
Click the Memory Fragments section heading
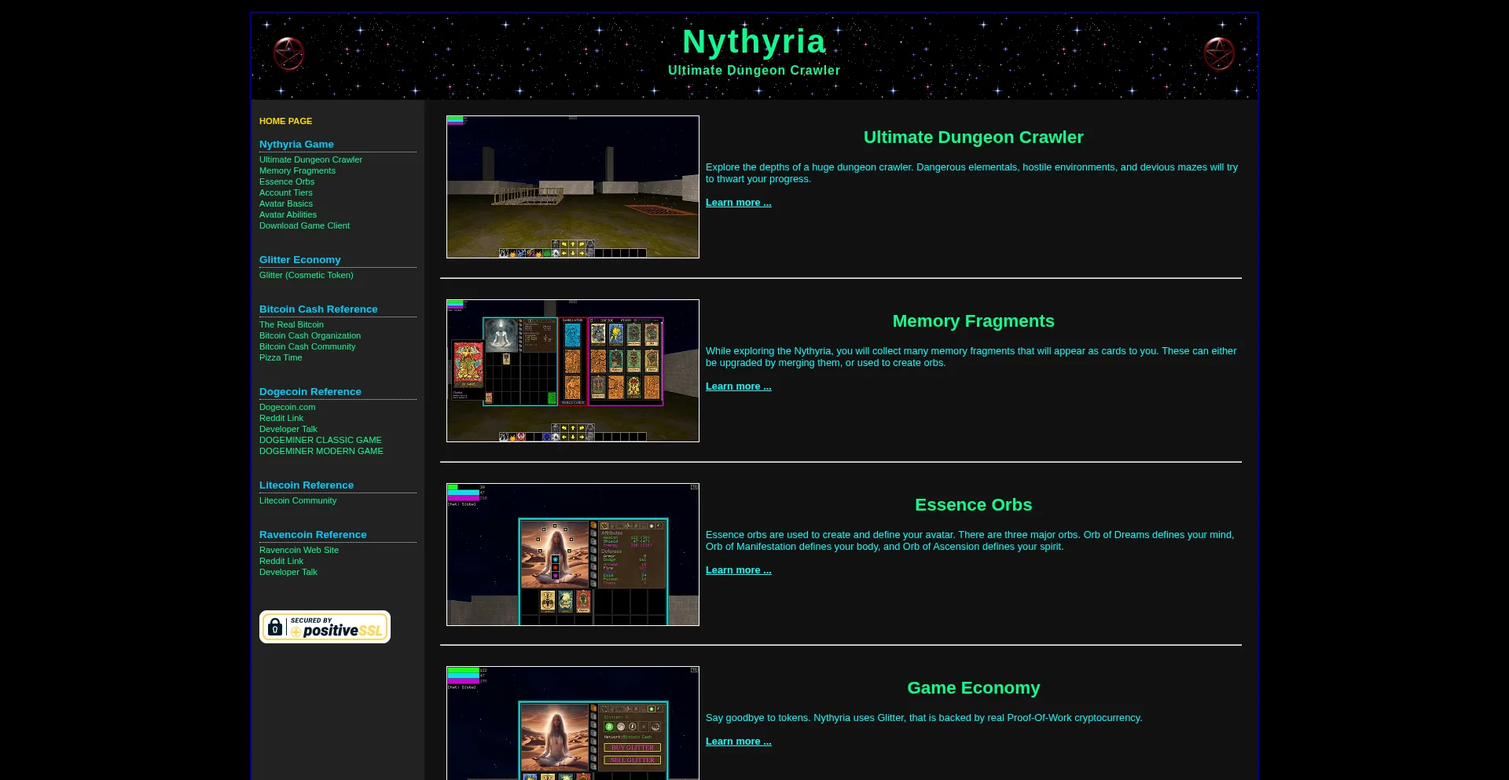pyautogui.click(x=973, y=321)
